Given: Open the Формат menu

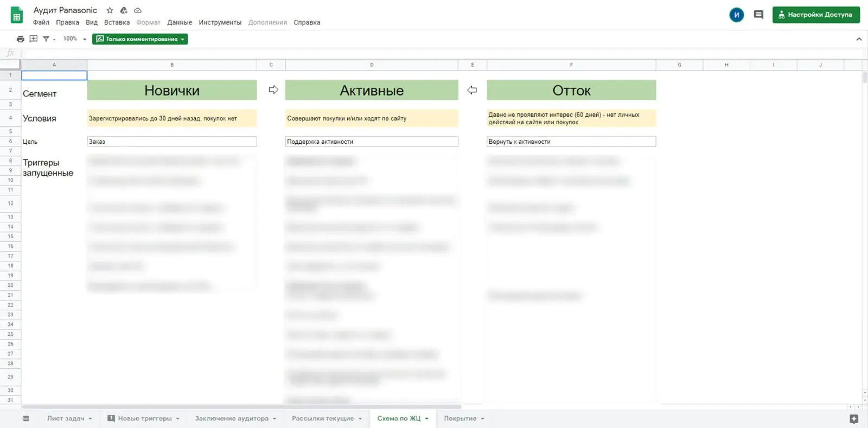Looking at the screenshot, I should (148, 23).
